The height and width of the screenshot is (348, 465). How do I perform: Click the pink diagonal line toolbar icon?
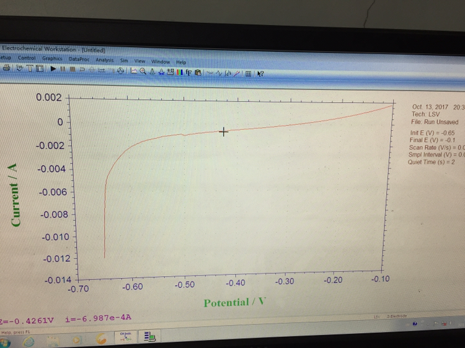236,74
